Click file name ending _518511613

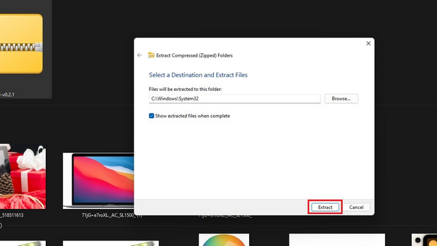(12, 215)
